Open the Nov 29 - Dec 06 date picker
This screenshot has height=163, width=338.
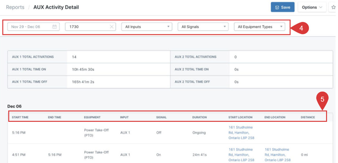[34, 27]
